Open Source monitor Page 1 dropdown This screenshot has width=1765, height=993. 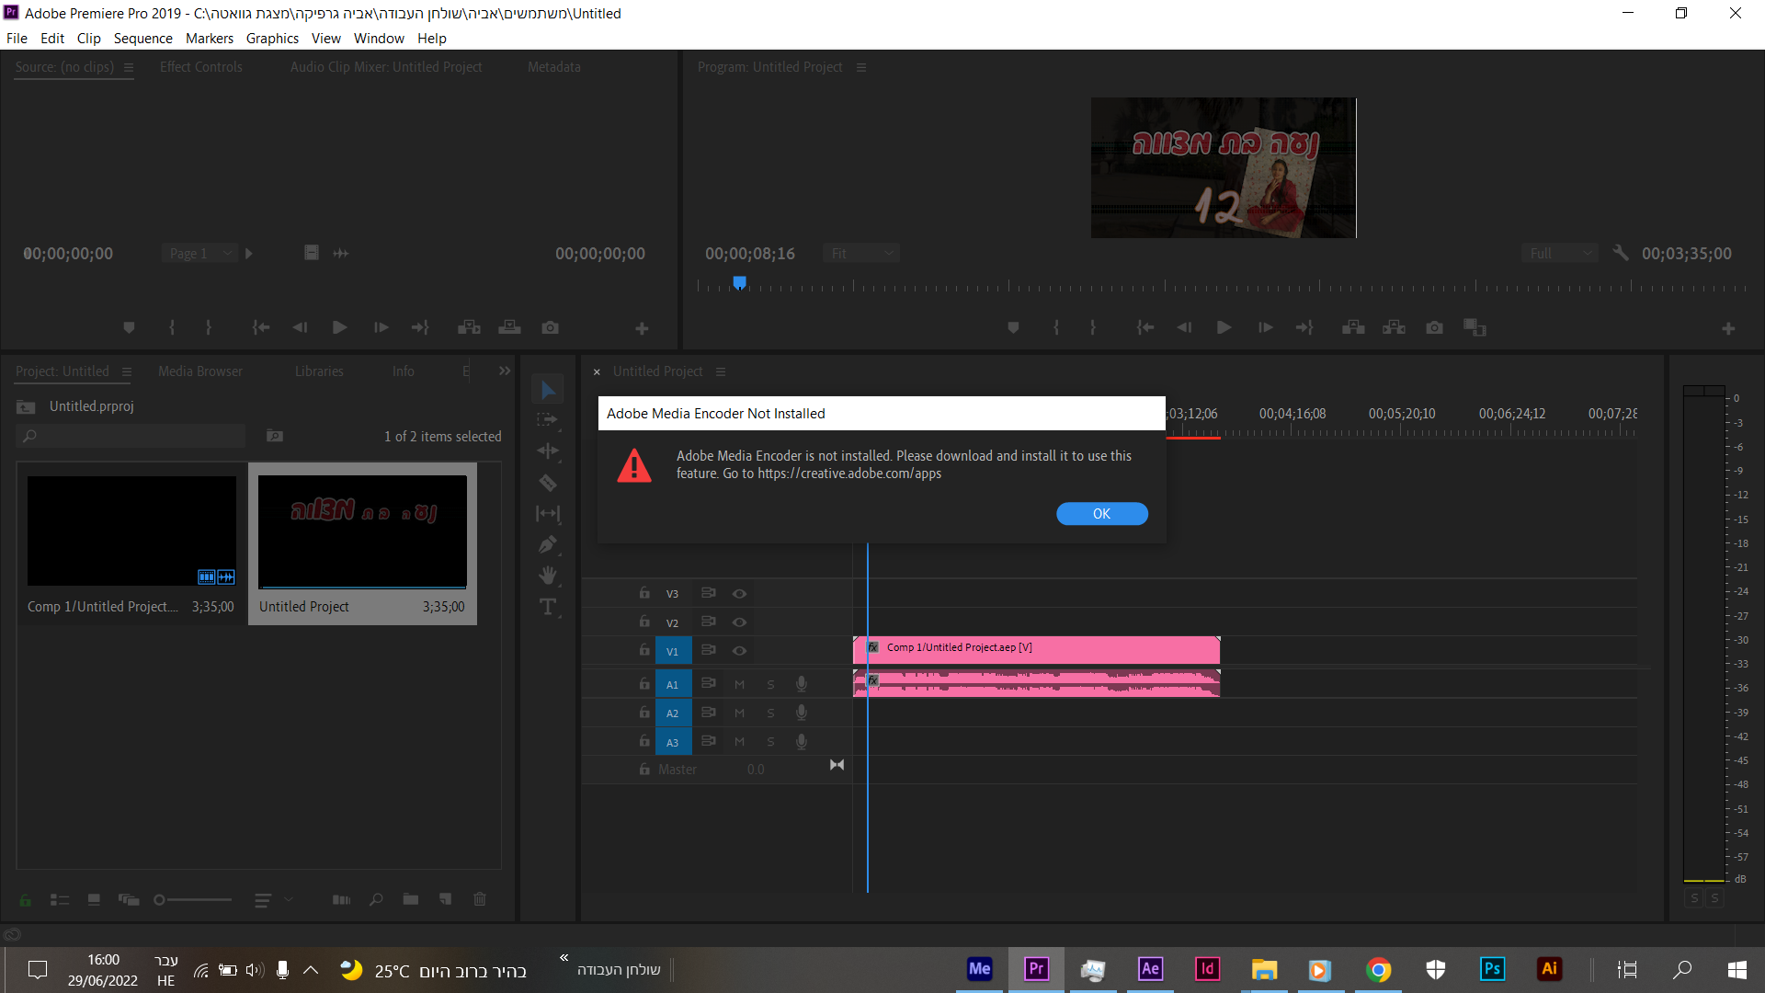pyautogui.click(x=199, y=253)
